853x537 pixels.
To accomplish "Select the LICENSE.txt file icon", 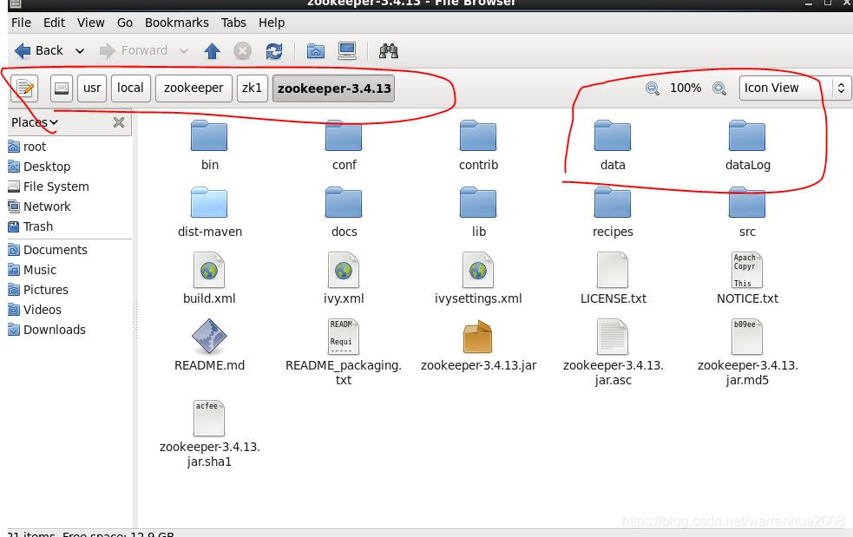I will (x=613, y=270).
